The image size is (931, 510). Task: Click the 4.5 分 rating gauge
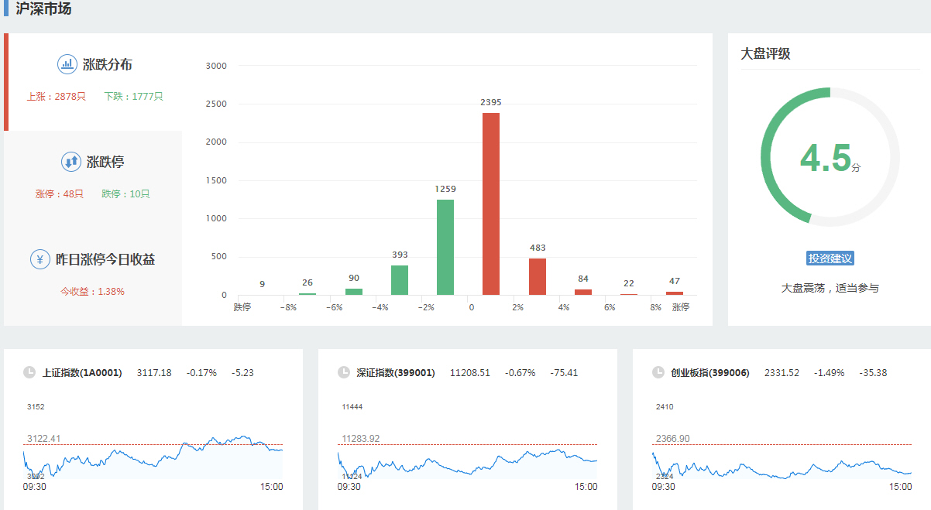pos(830,157)
